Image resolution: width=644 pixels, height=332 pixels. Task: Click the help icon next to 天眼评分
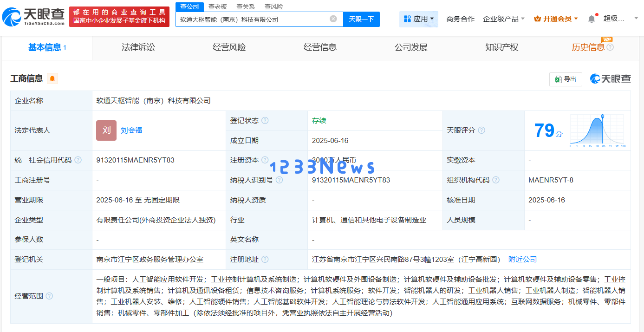click(x=481, y=130)
